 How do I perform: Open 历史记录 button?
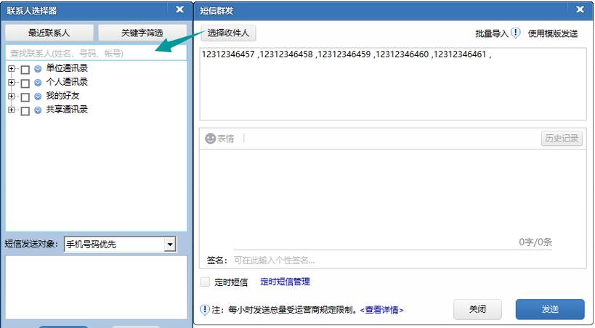(562, 139)
